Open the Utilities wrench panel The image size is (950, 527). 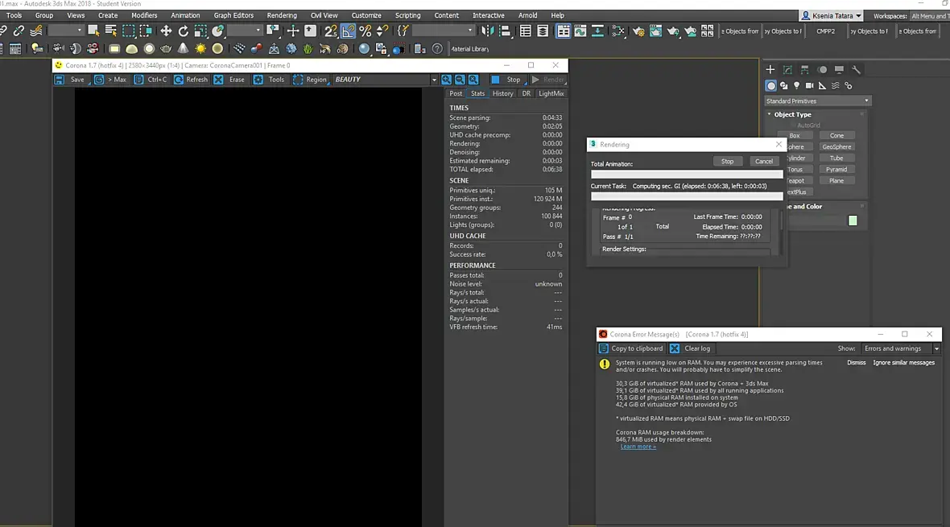856,70
